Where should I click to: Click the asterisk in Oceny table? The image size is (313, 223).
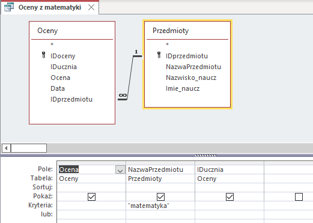tap(52, 44)
